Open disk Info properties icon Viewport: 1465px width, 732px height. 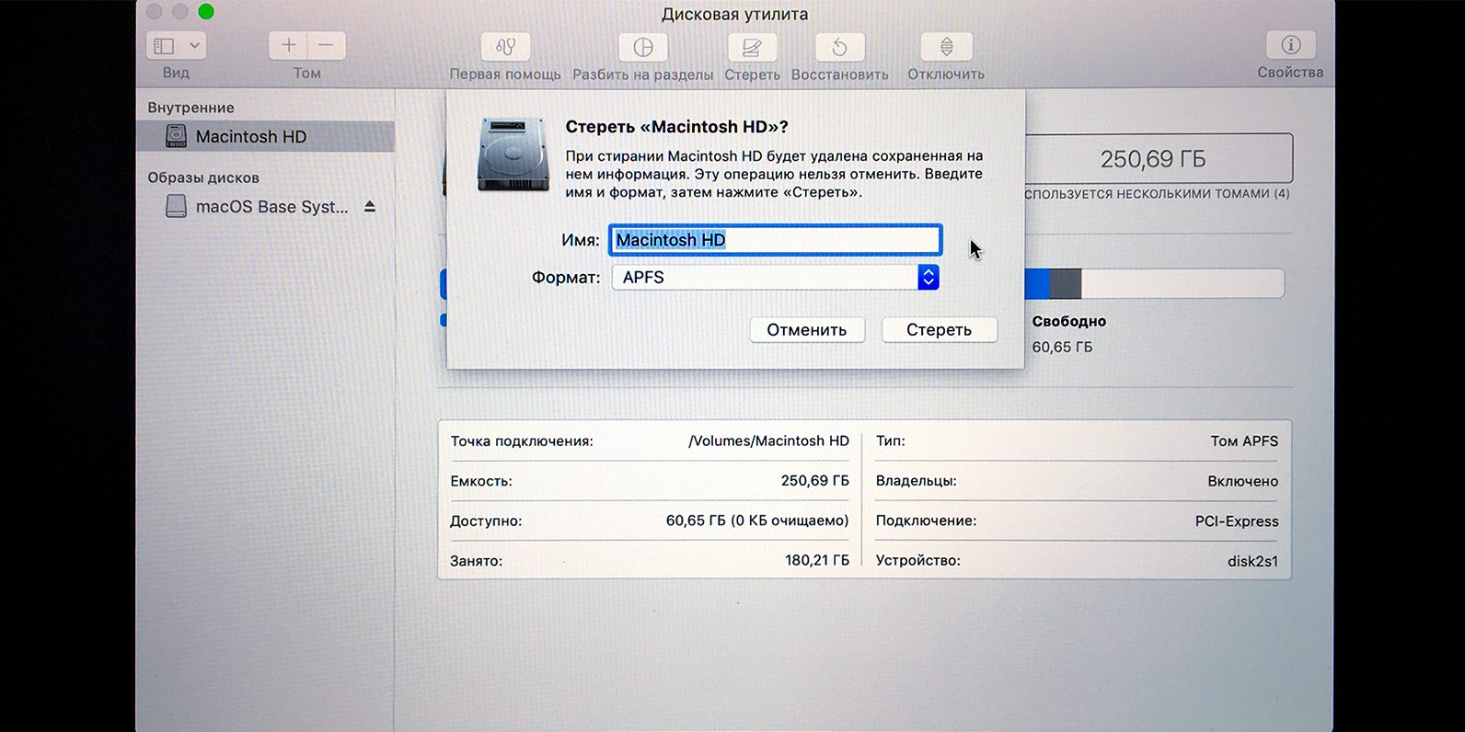click(x=1290, y=44)
